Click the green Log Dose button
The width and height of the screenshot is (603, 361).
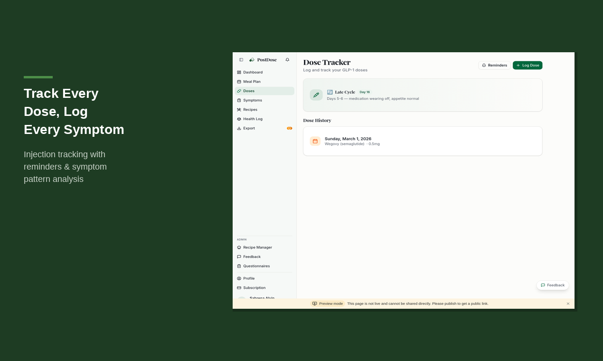528,65
